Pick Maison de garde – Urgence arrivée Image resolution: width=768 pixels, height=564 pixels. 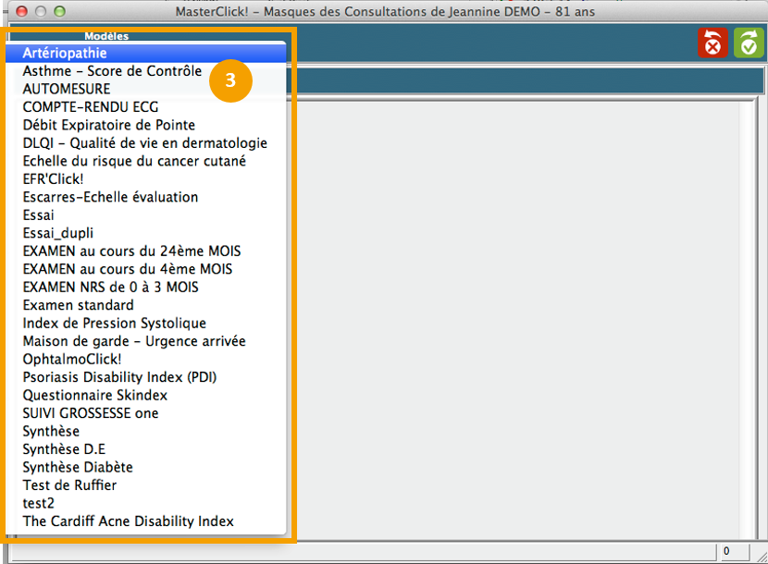tap(134, 341)
